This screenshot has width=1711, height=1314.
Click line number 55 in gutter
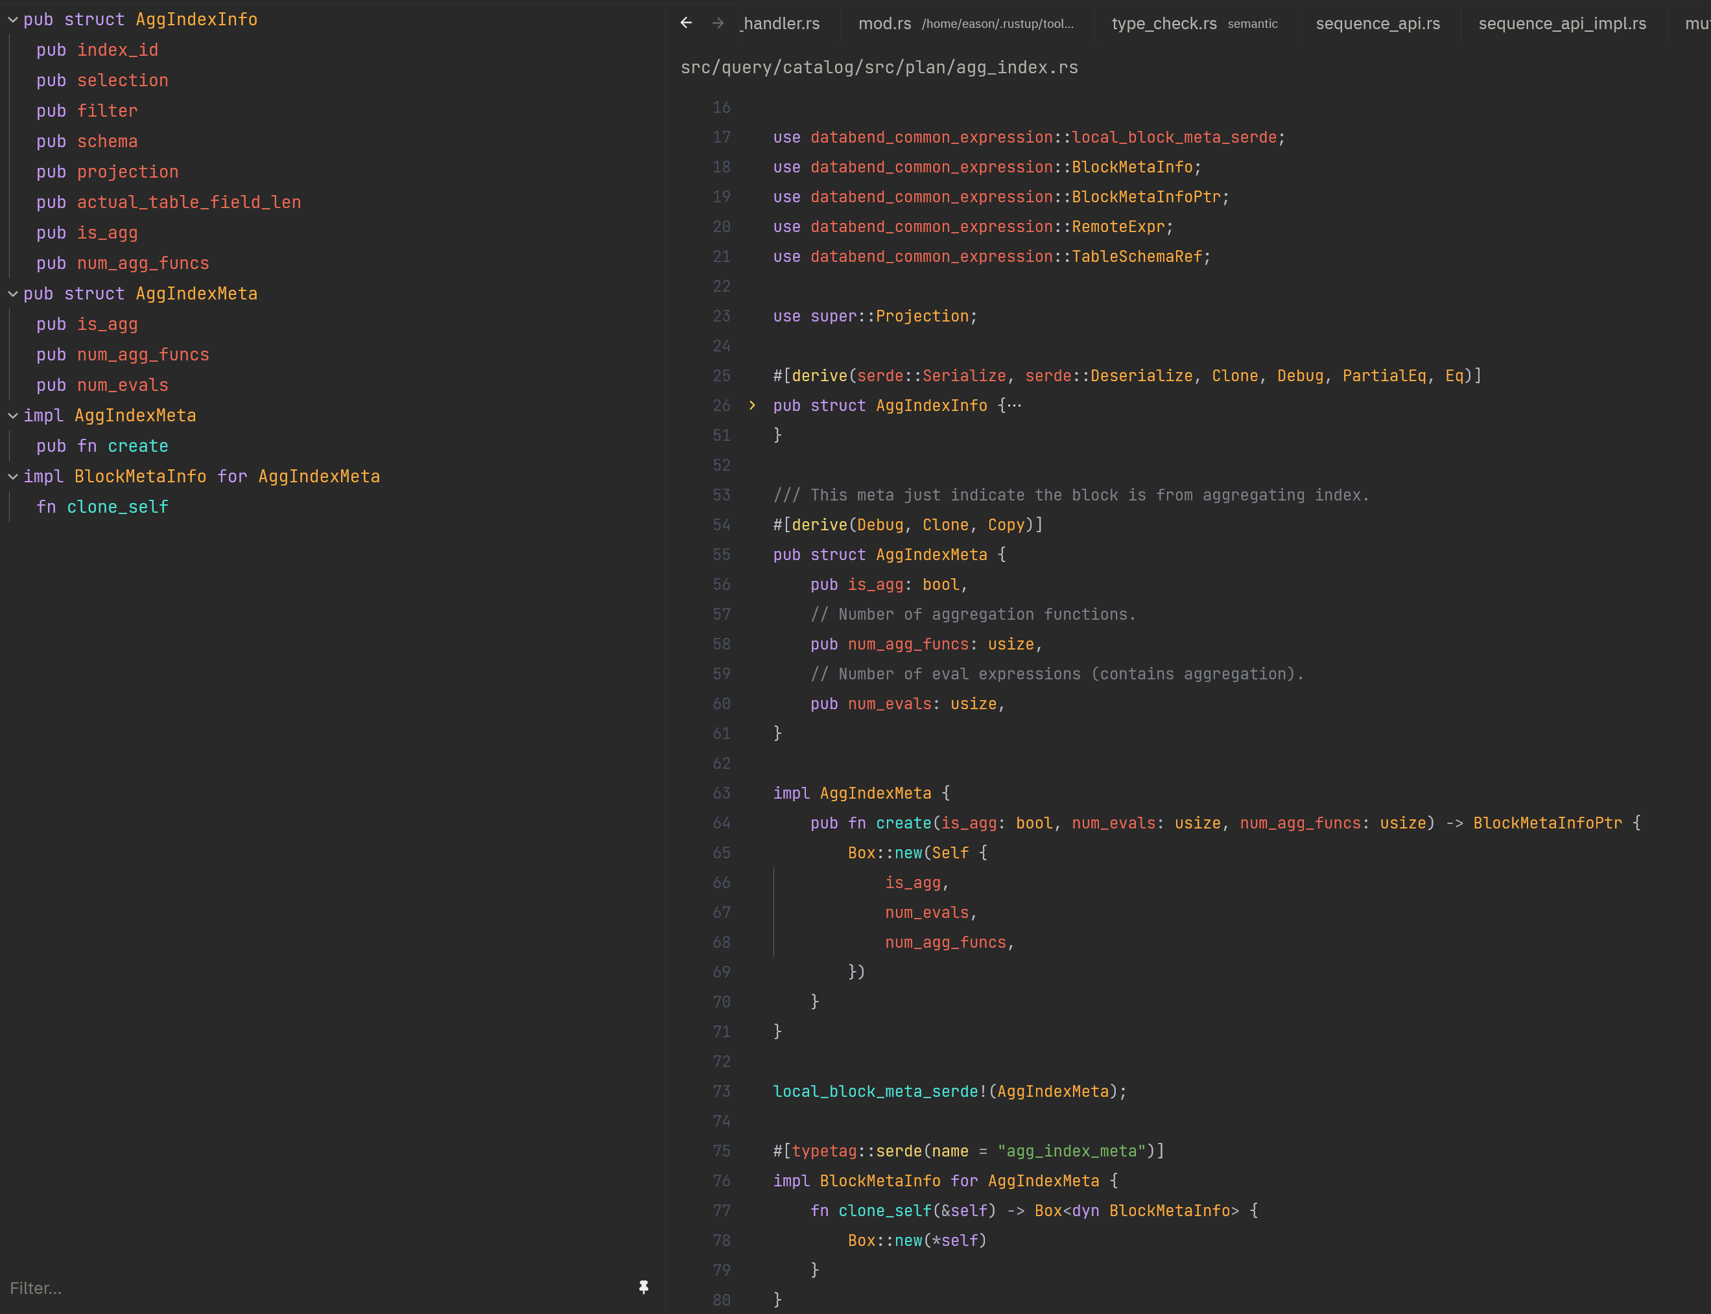722,556
